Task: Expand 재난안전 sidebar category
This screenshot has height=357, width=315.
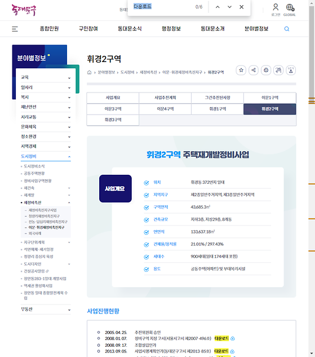Action: pyautogui.click(x=46, y=107)
